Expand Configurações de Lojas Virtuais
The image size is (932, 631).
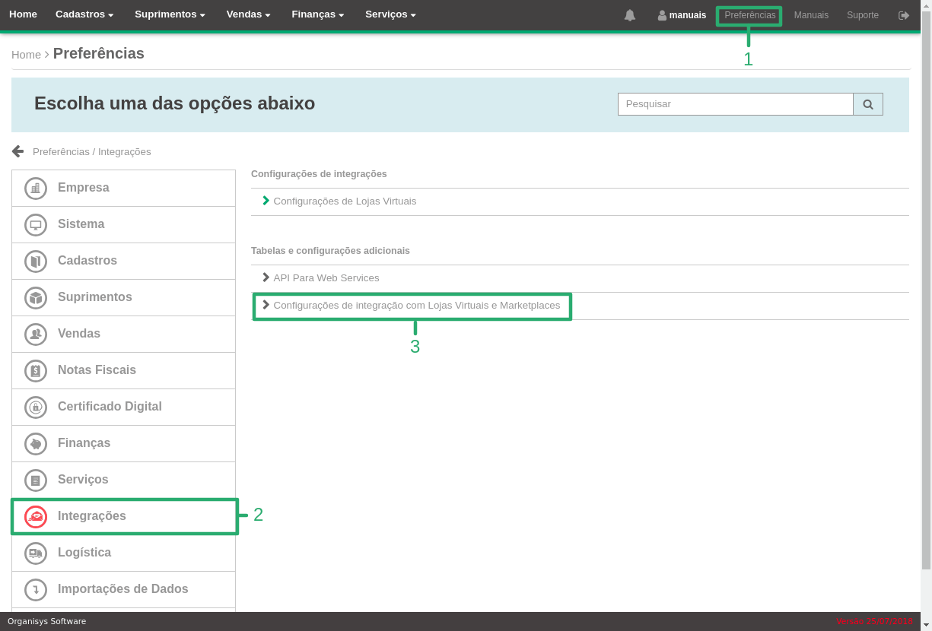point(344,201)
